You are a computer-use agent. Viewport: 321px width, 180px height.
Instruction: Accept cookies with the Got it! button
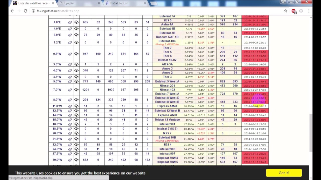coord(284,173)
